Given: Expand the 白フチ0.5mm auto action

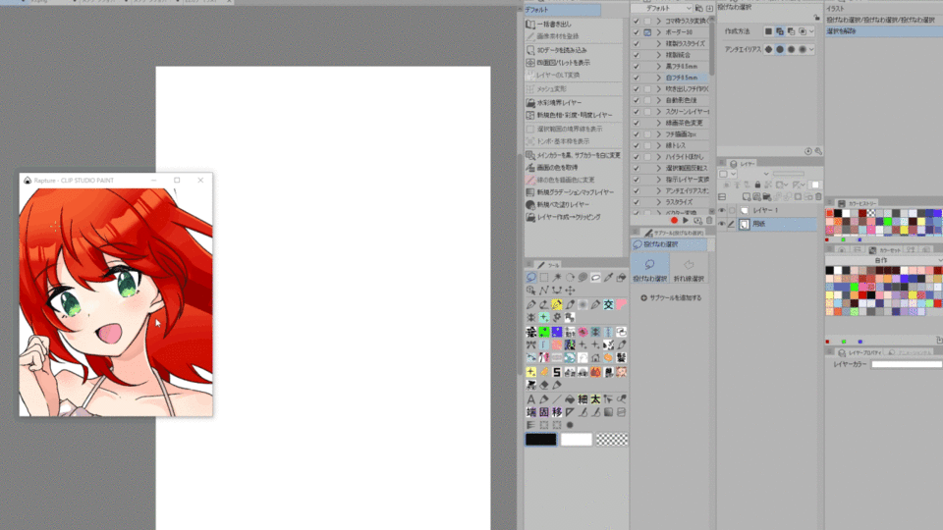Looking at the screenshot, I should click(x=658, y=78).
